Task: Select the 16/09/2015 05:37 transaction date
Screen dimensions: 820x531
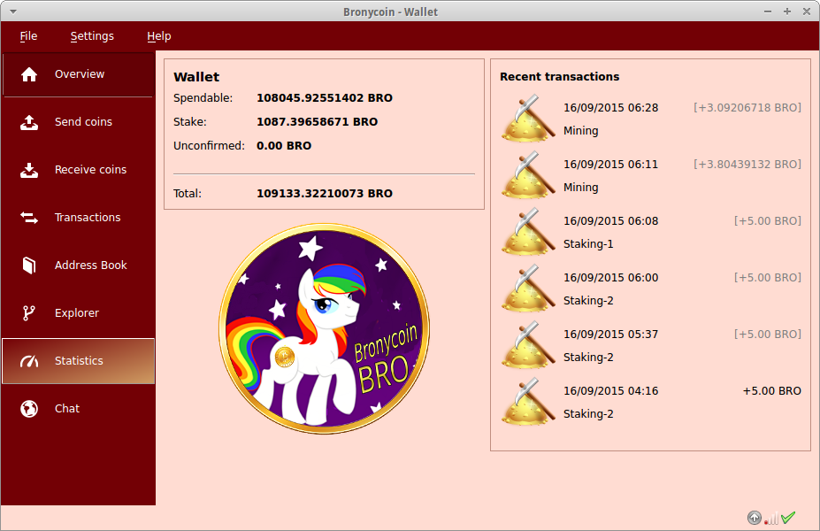Action: pyautogui.click(x=611, y=335)
